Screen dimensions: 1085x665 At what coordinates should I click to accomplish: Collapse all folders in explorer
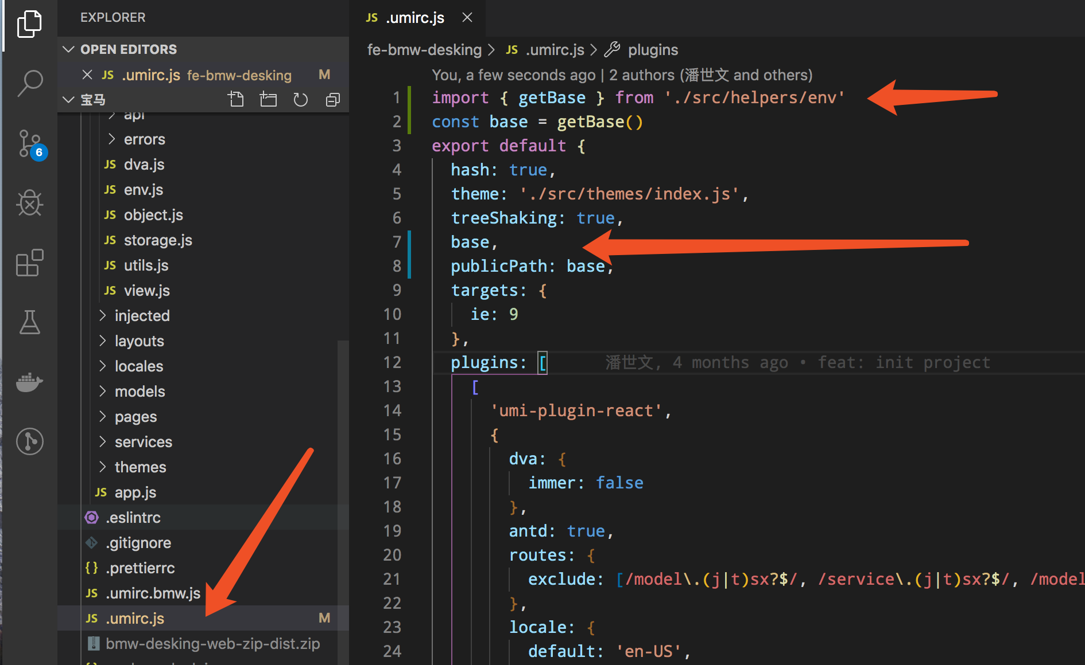pyautogui.click(x=333, y=100)
